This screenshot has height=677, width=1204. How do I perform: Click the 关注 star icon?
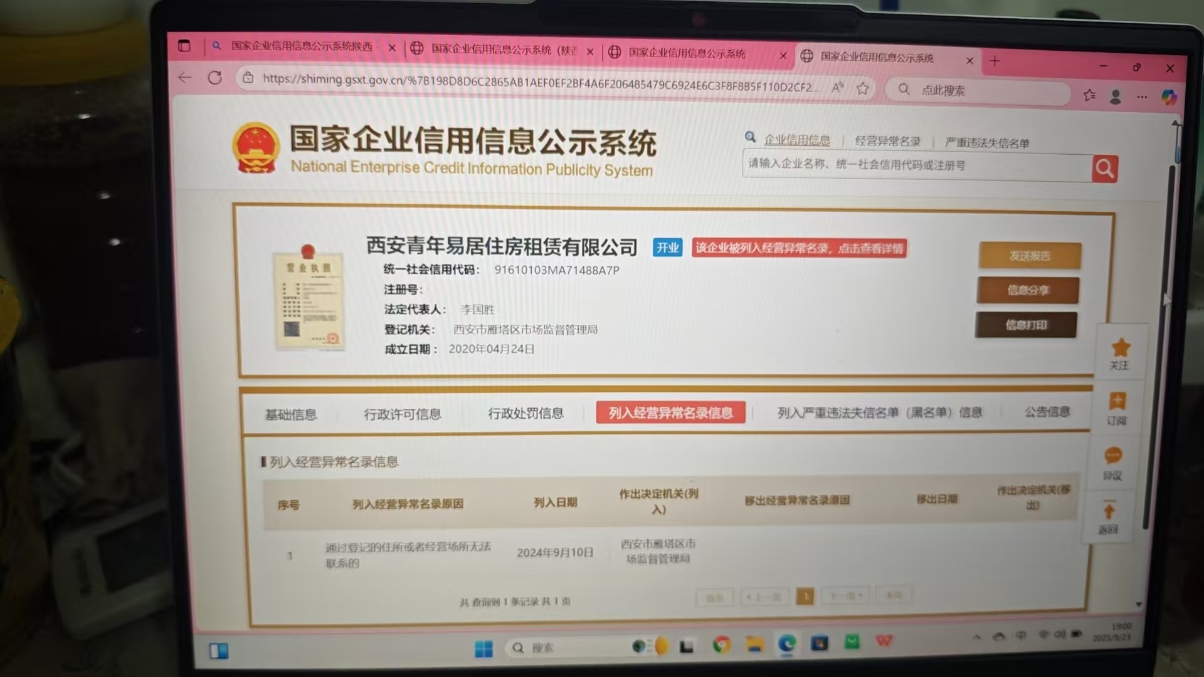(x=1120, y=348)
